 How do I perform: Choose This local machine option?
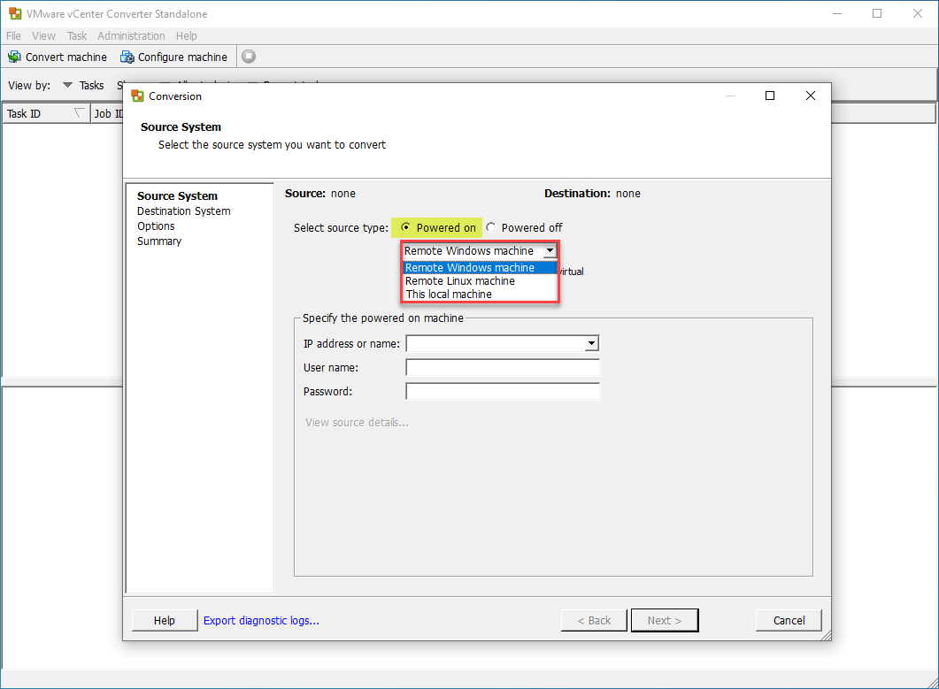click(x=449, y=295)
